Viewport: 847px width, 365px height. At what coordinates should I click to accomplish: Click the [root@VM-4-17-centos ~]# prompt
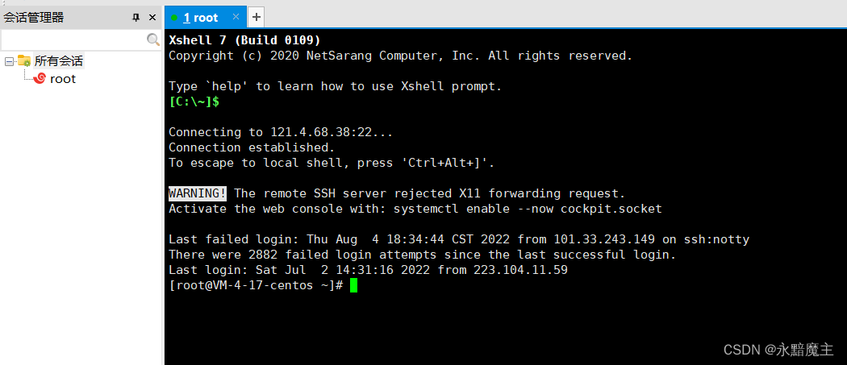(x=257, y=285)
